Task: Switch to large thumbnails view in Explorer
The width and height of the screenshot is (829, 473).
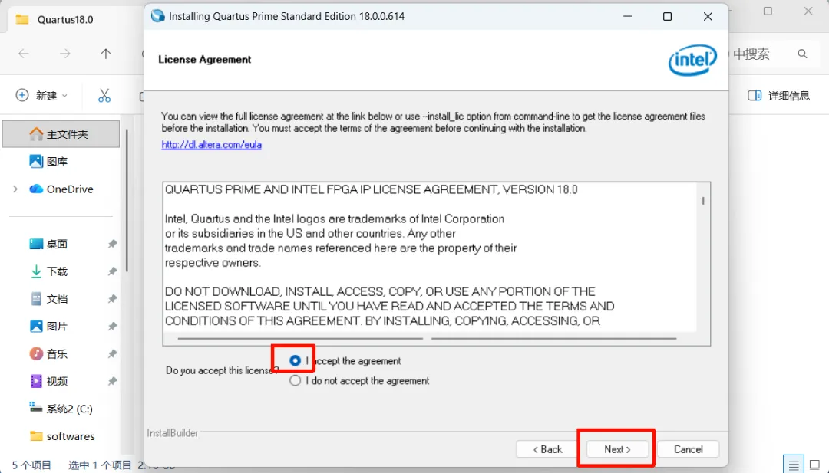Action: click(x=814, y=465)
